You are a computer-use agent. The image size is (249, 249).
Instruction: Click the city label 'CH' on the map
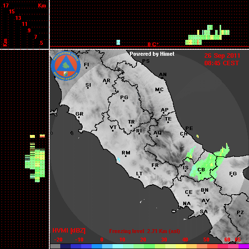pos(184,133)
